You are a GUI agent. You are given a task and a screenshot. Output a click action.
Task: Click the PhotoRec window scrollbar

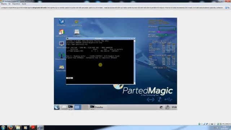pos(134,62)
